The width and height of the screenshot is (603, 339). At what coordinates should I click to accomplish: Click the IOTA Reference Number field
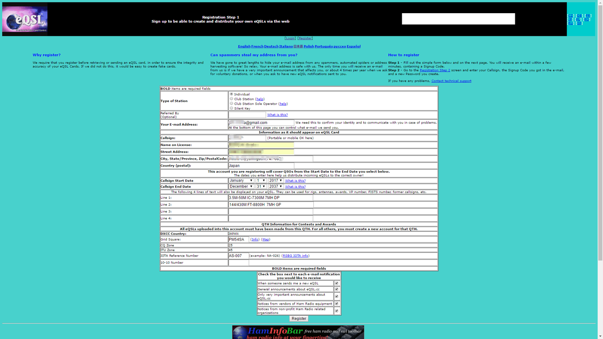click(x=239, y=256)
